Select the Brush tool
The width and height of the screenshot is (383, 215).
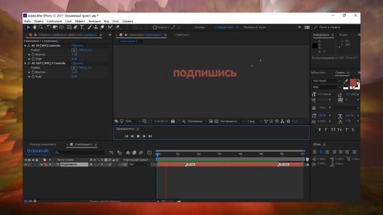click(90, 27)
